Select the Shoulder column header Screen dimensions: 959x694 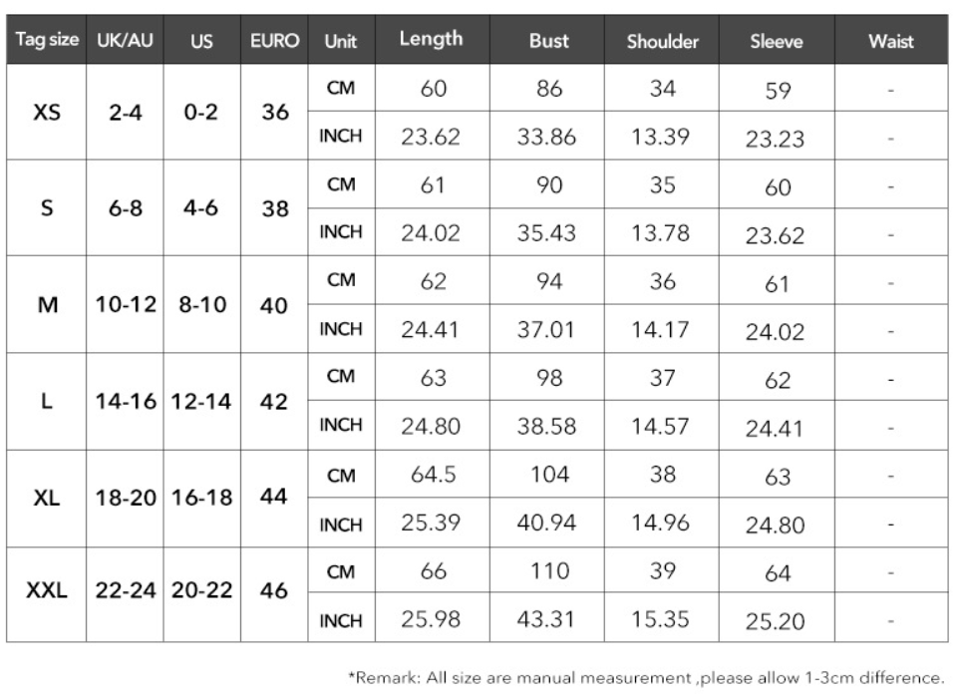[662, 40]
